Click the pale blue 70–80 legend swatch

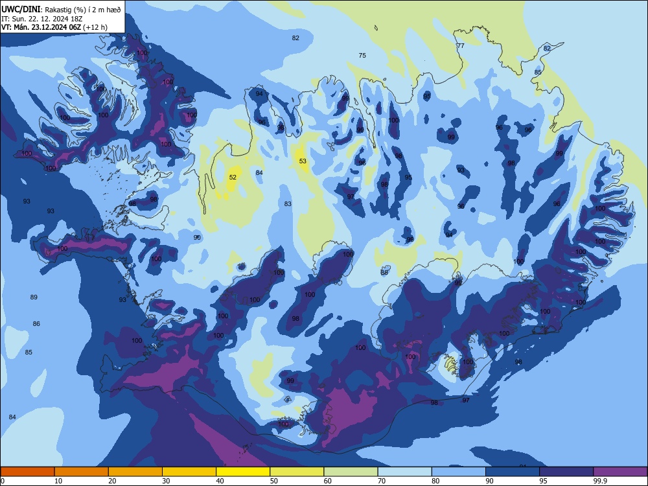404,472
